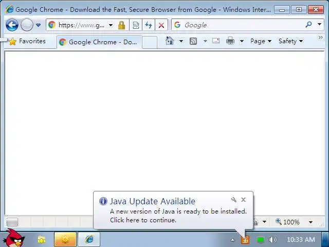Screen dimensions: 329x247
Task: Expand the status bar security dropdown arrow
Action: click(264, 222)
